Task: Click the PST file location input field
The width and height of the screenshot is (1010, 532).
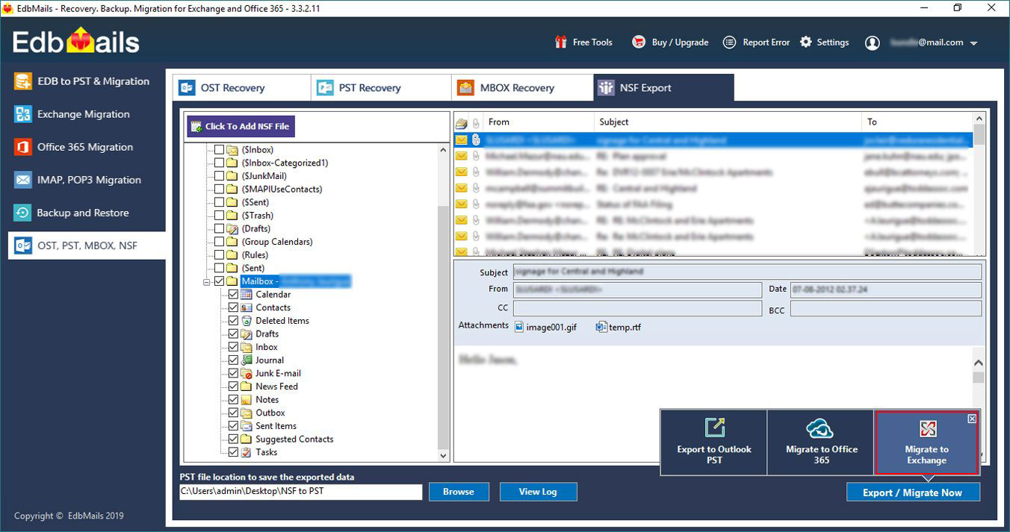Action: (x=301, y=492)
